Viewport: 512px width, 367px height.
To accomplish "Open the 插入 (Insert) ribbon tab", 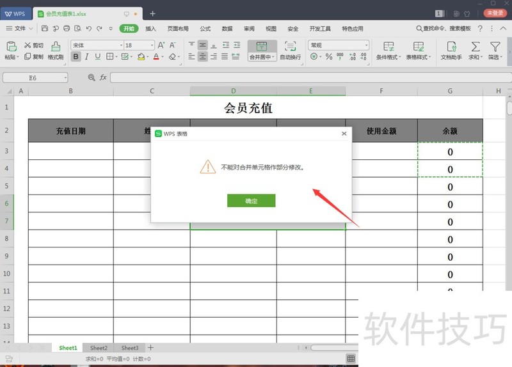I will [150, 29].
